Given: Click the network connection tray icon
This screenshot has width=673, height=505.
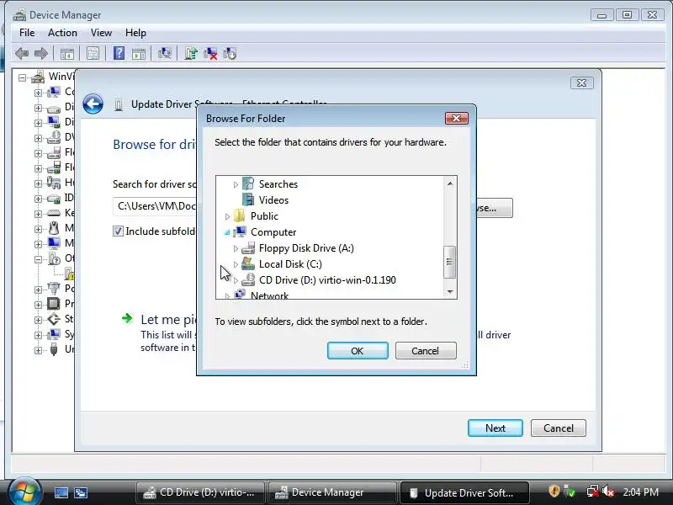Looking at the screenshot, I should (x=593, y=491).
